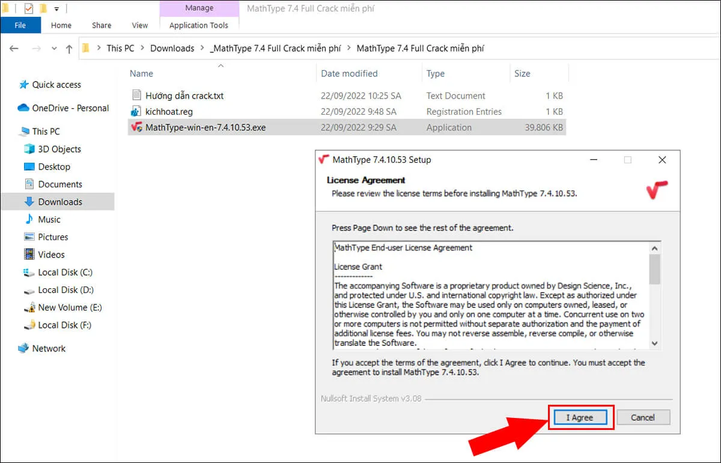The image size is (721, 463).
Task: Expand the Downloads breadcrumb chevron in address bar
Action: 202,49
